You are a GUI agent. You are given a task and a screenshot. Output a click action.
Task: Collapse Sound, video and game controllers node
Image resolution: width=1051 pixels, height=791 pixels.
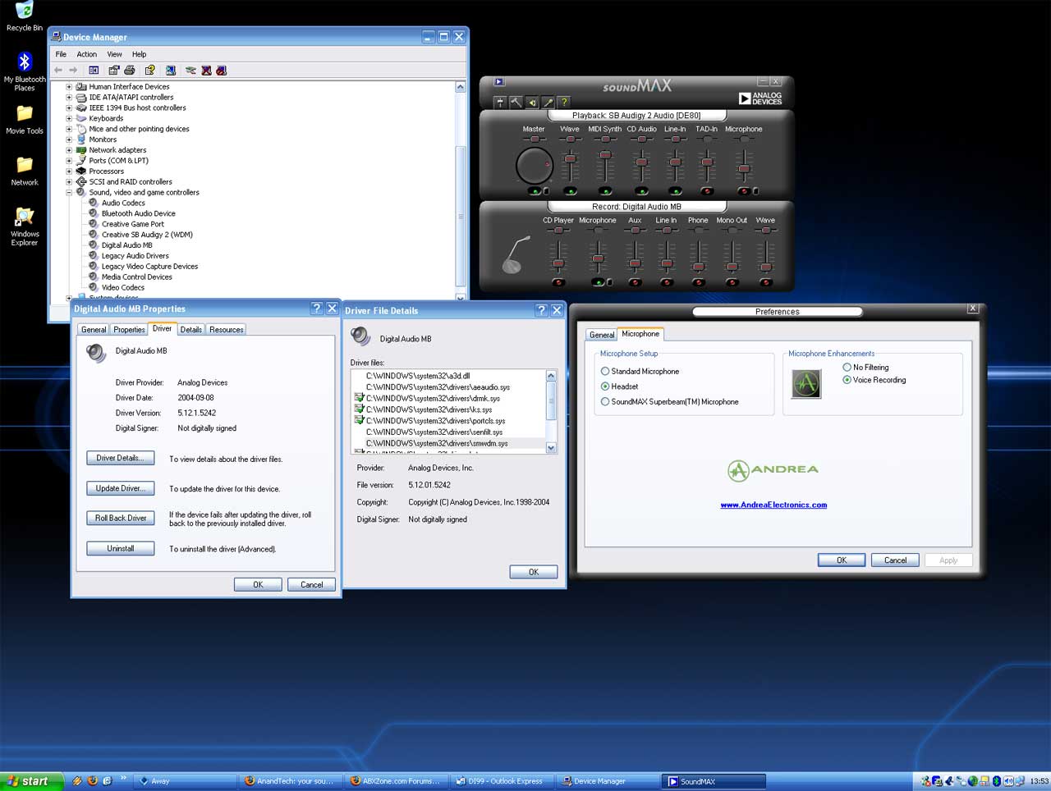click(69, 192)
